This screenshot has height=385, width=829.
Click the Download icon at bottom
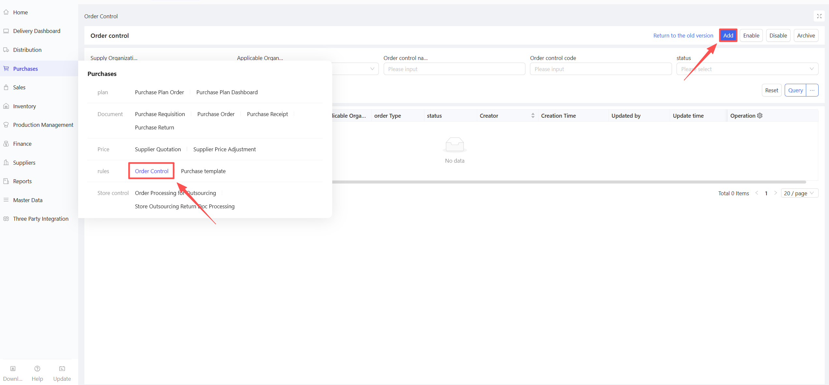click(x=13, y=369)
